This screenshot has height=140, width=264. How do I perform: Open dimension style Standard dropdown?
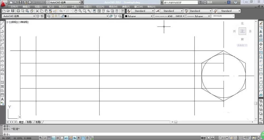(171, 11)
